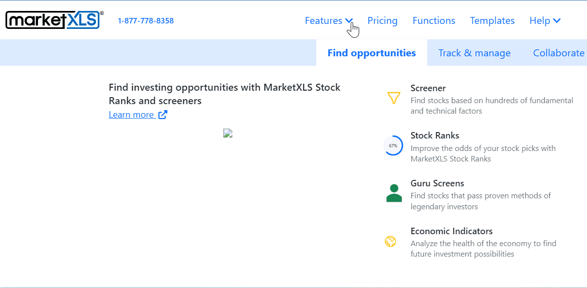Click the broken image placeholder

click(x=228, y=133)
